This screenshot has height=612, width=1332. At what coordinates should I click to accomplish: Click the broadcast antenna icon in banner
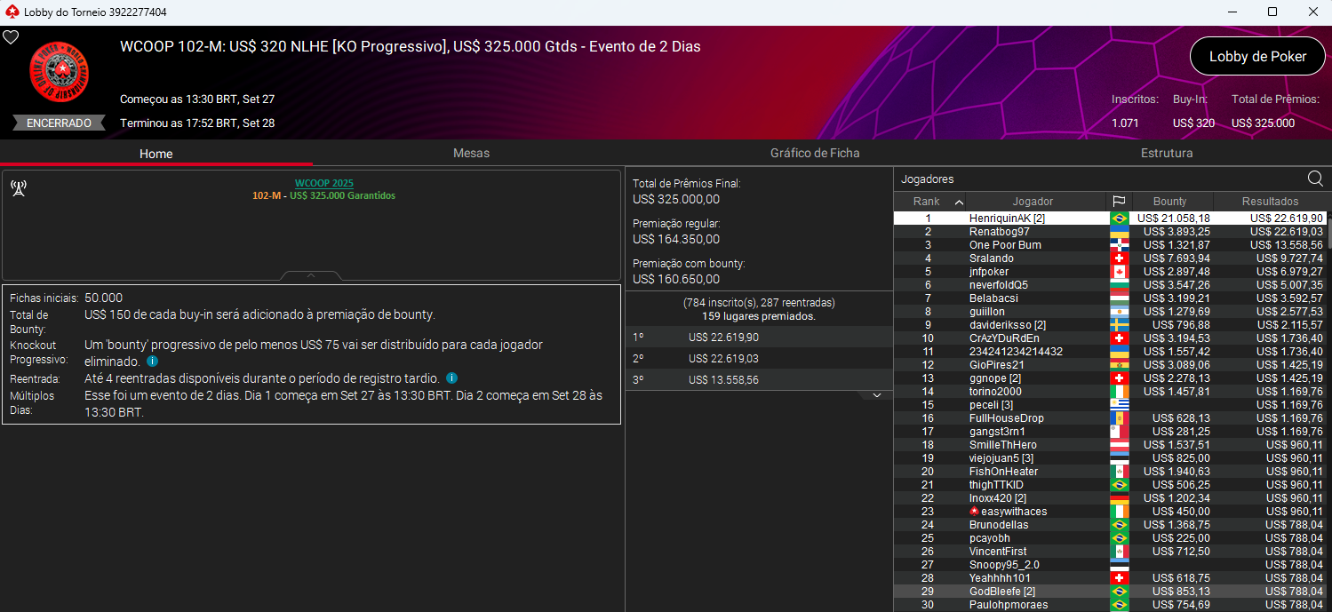point(19,188)
